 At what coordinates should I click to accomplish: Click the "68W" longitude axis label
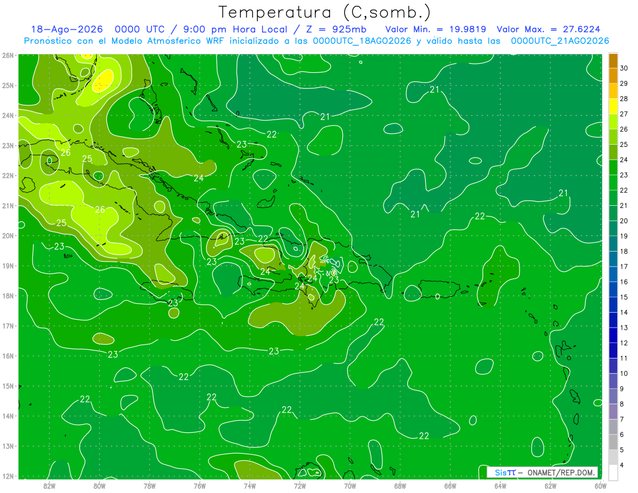(x=400, y=485)
